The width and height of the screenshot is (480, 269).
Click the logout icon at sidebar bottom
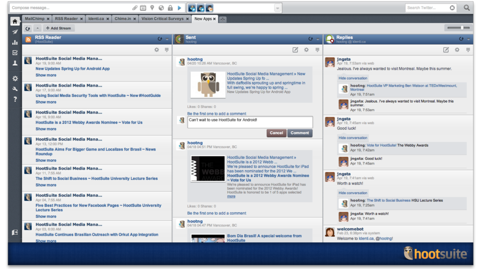[x=15, y=232]
